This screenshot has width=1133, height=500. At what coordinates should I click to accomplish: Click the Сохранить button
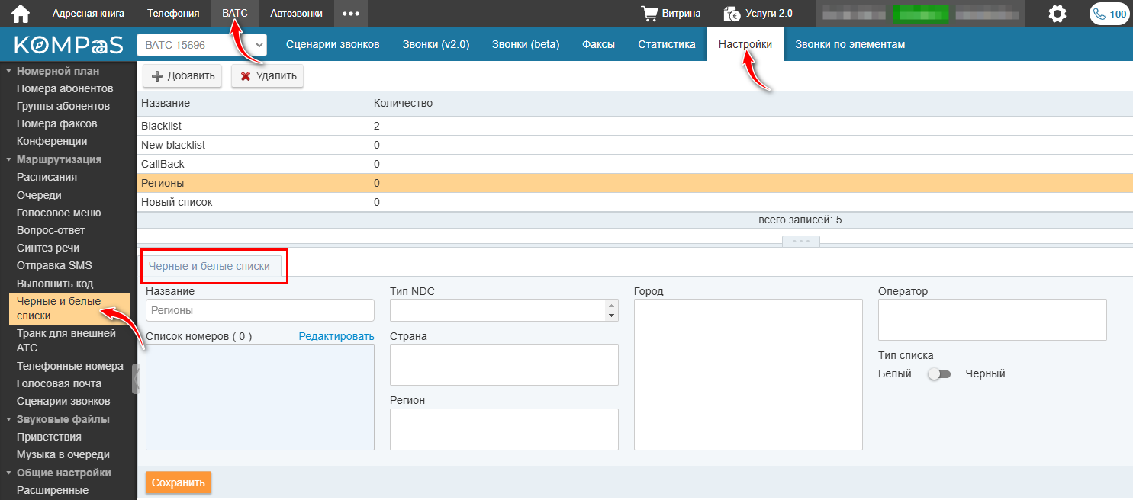tap(179, 482)
